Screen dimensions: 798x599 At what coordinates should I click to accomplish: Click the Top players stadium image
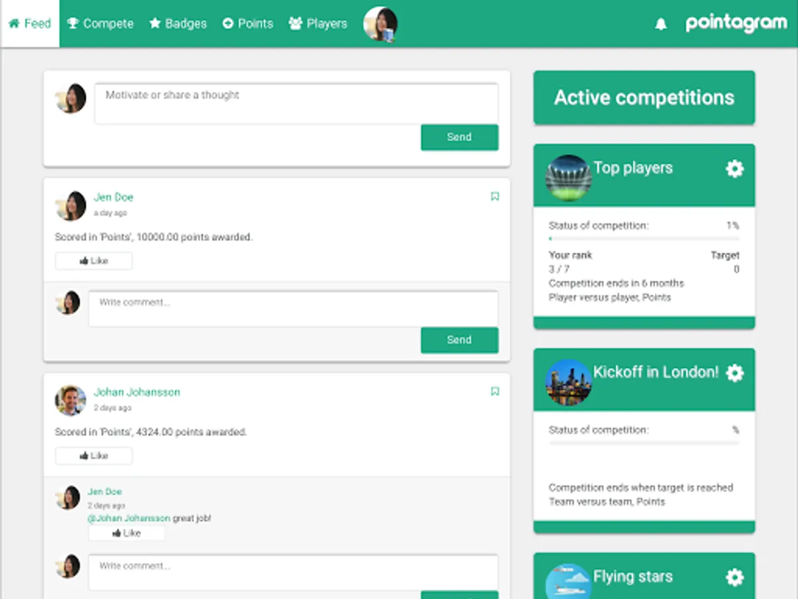click(x=569, y=178)
